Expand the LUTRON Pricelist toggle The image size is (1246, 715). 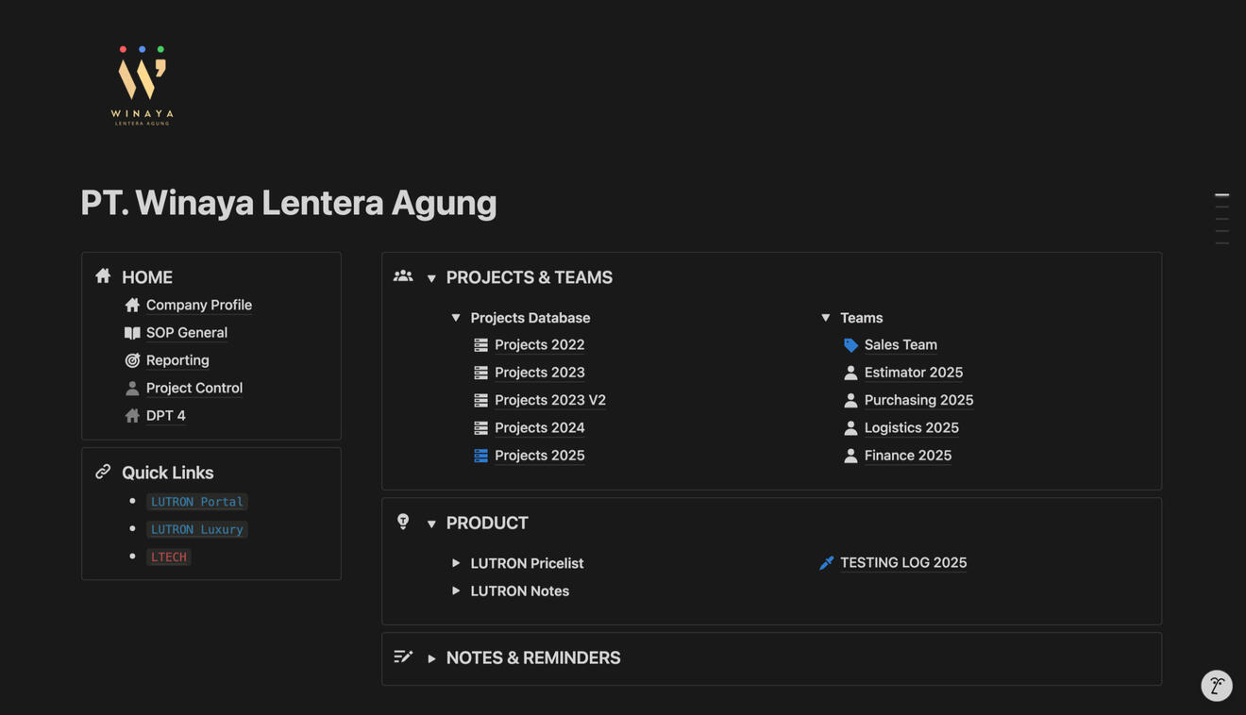coord(456,563)
